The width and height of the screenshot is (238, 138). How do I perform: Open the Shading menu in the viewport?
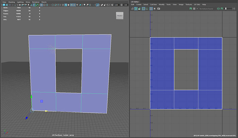click(12, 2)
